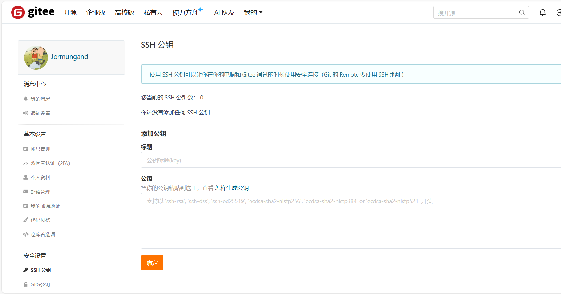Open 个人资料 settings
The width and height of the screenshot is (561, 294).
pyautogui.click(x=40, y=177)
